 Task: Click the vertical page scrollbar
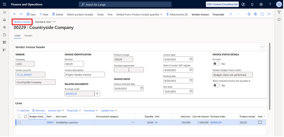270,76
